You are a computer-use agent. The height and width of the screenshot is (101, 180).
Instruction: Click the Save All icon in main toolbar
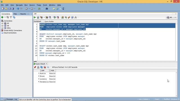(13, 9)
